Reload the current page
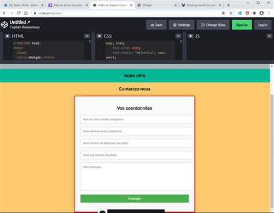The height and width of the screenshot is (213, 274). point(18,13)
